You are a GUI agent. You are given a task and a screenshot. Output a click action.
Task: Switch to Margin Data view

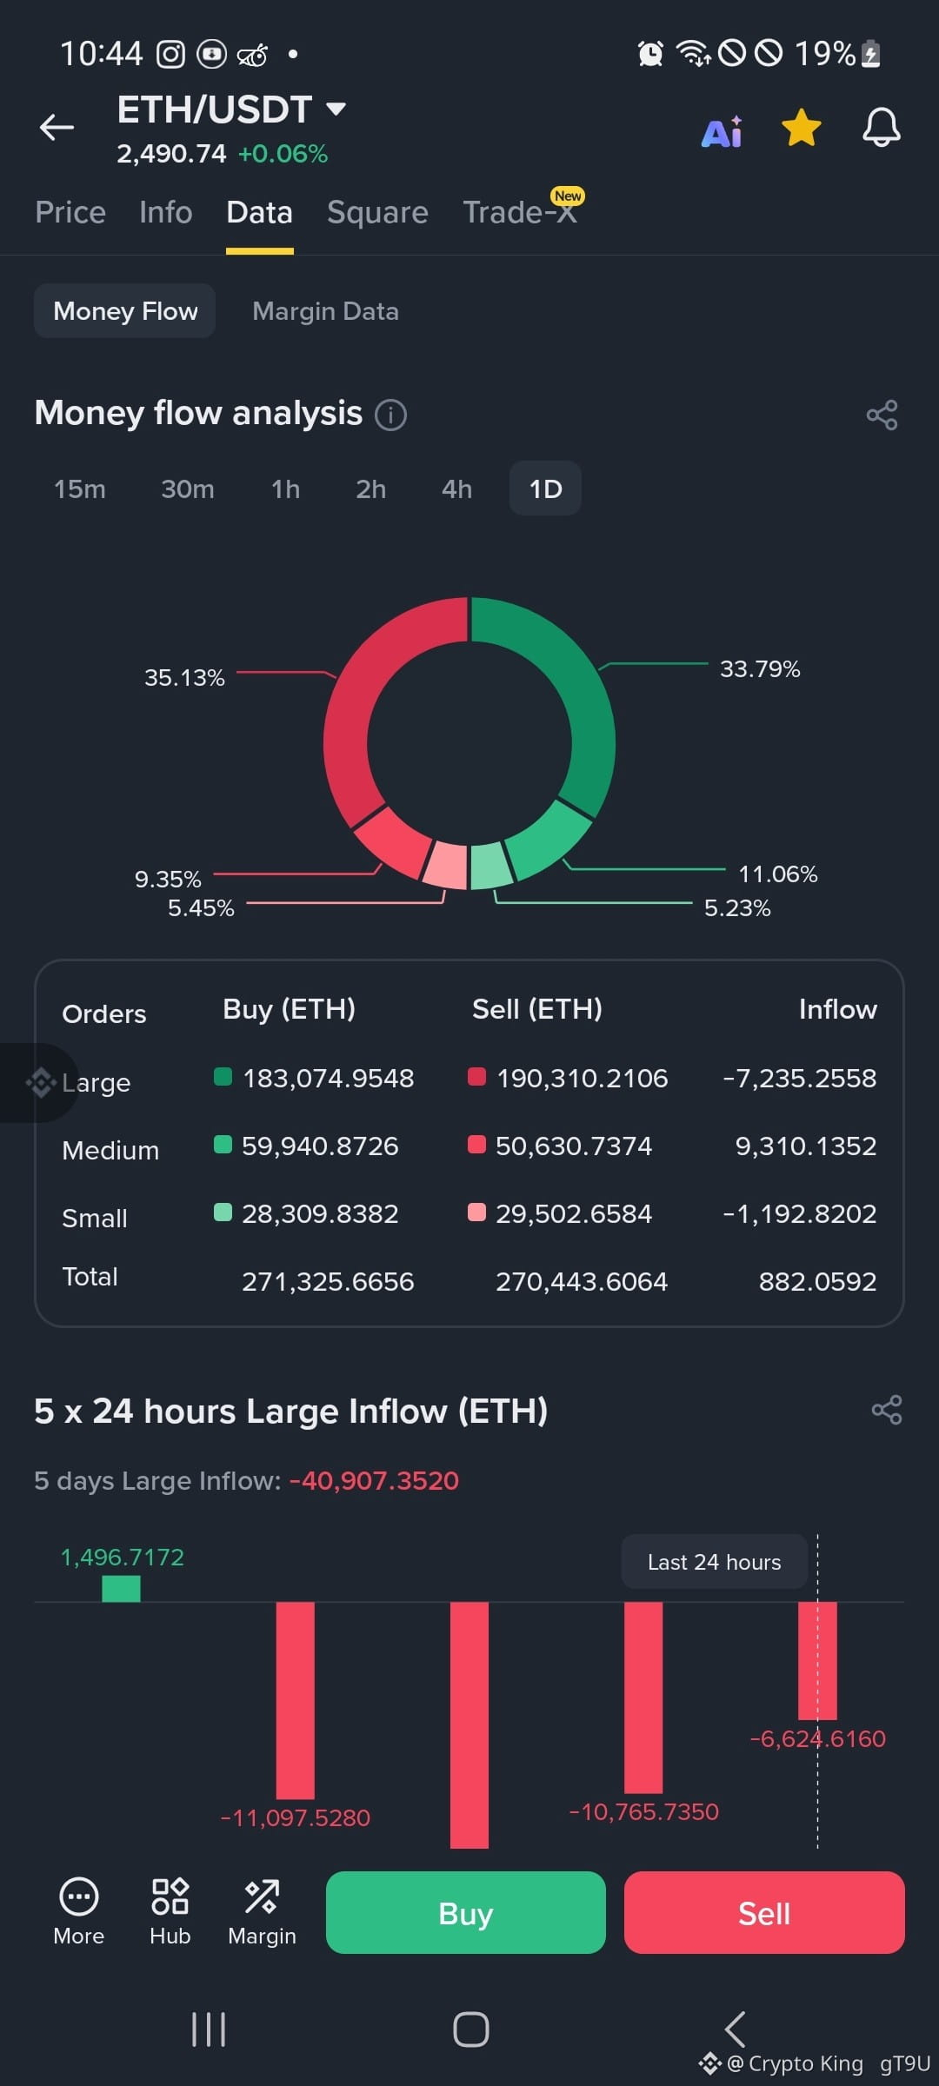[x=325, y=311]
